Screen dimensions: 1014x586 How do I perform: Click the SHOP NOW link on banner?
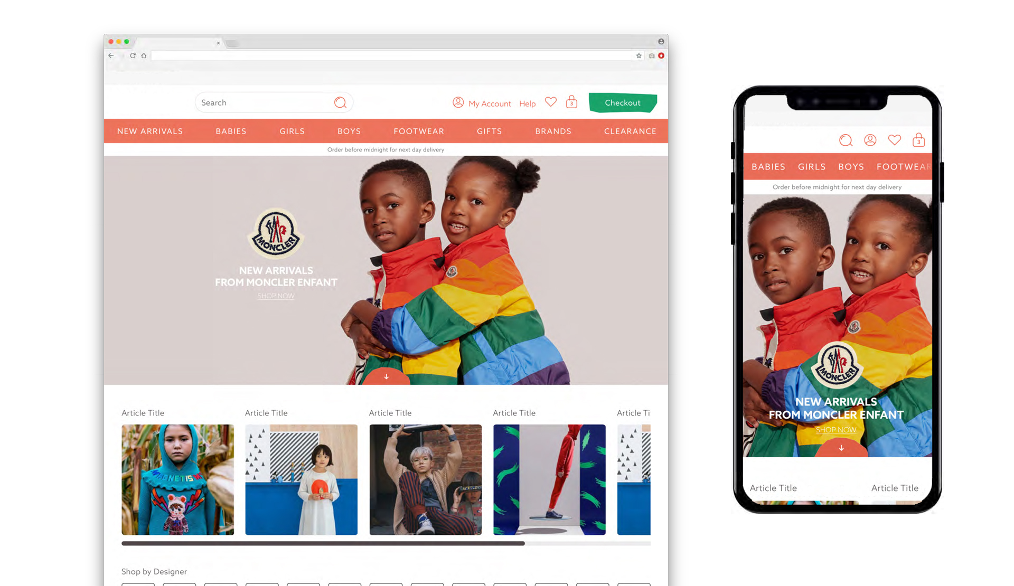coord(276,296)
